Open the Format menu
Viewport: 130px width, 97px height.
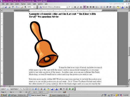23,4
